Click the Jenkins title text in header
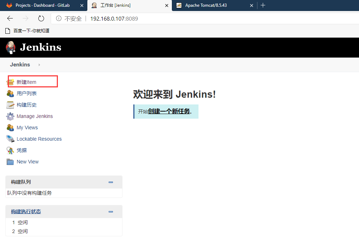The width and height of the screenshot is (359, 243). tap(41, 47)
